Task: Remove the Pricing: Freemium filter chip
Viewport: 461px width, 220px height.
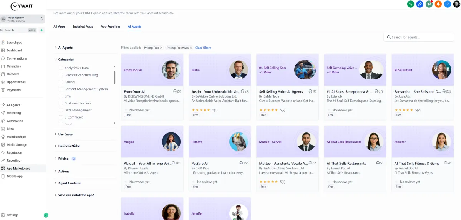Action: click(191, 48)
